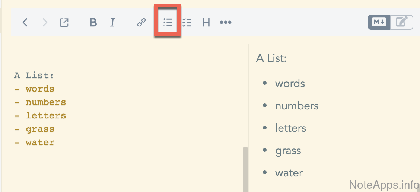
Task: Place cursor on "A List:" in the editor
Action: click(x=34, y=76)
